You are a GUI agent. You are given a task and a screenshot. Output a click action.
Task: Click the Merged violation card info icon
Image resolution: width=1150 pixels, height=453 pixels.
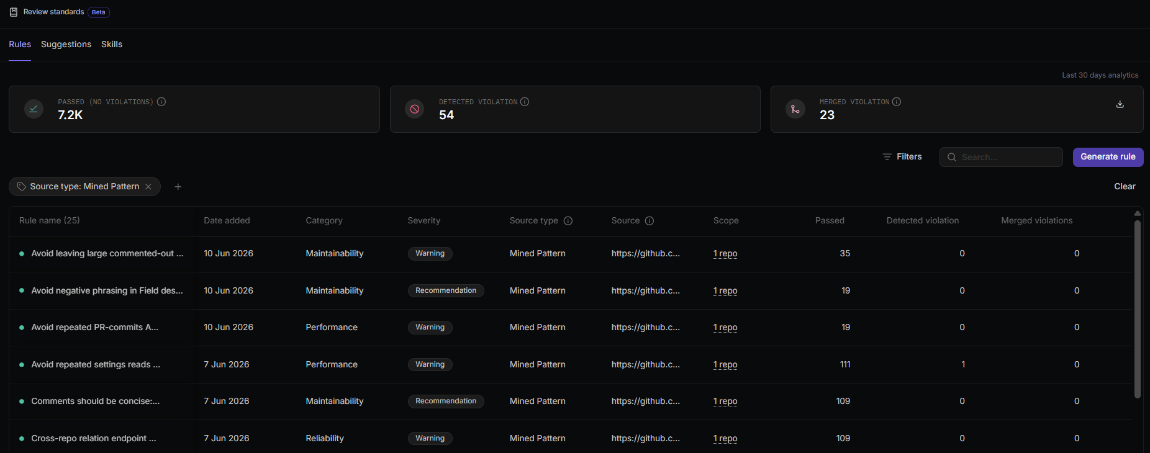(x=897, y=102)
